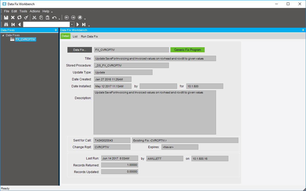The width and height of the screenshot is (306, 191).
Task: Open the Actions menu
Action: (x=35, y=11)
